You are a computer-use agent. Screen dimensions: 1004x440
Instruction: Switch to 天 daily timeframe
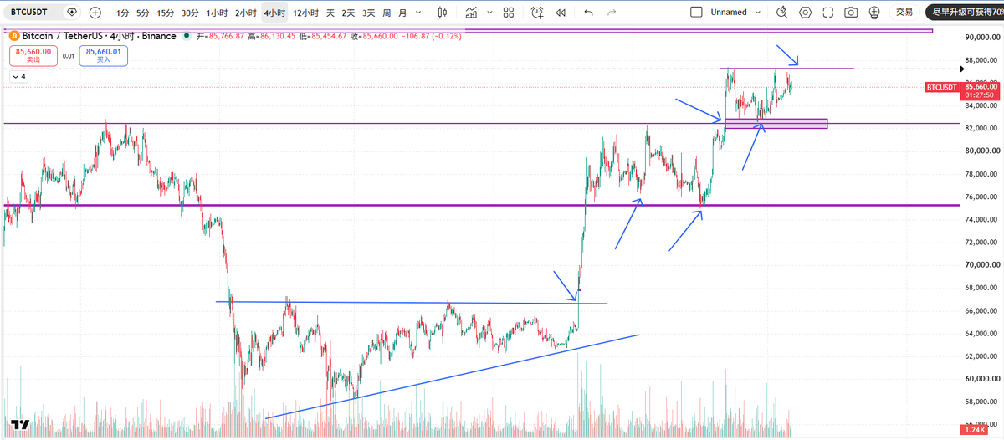coord(330,13)
